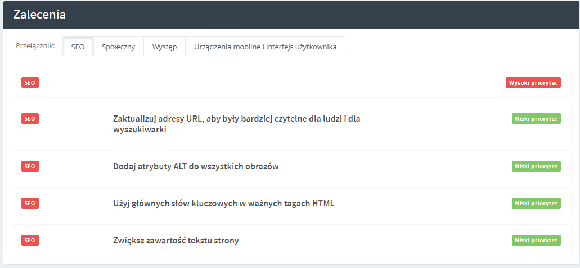Click the Przełącznik label
The image size is (580, 268).
(x=35, y=46)
